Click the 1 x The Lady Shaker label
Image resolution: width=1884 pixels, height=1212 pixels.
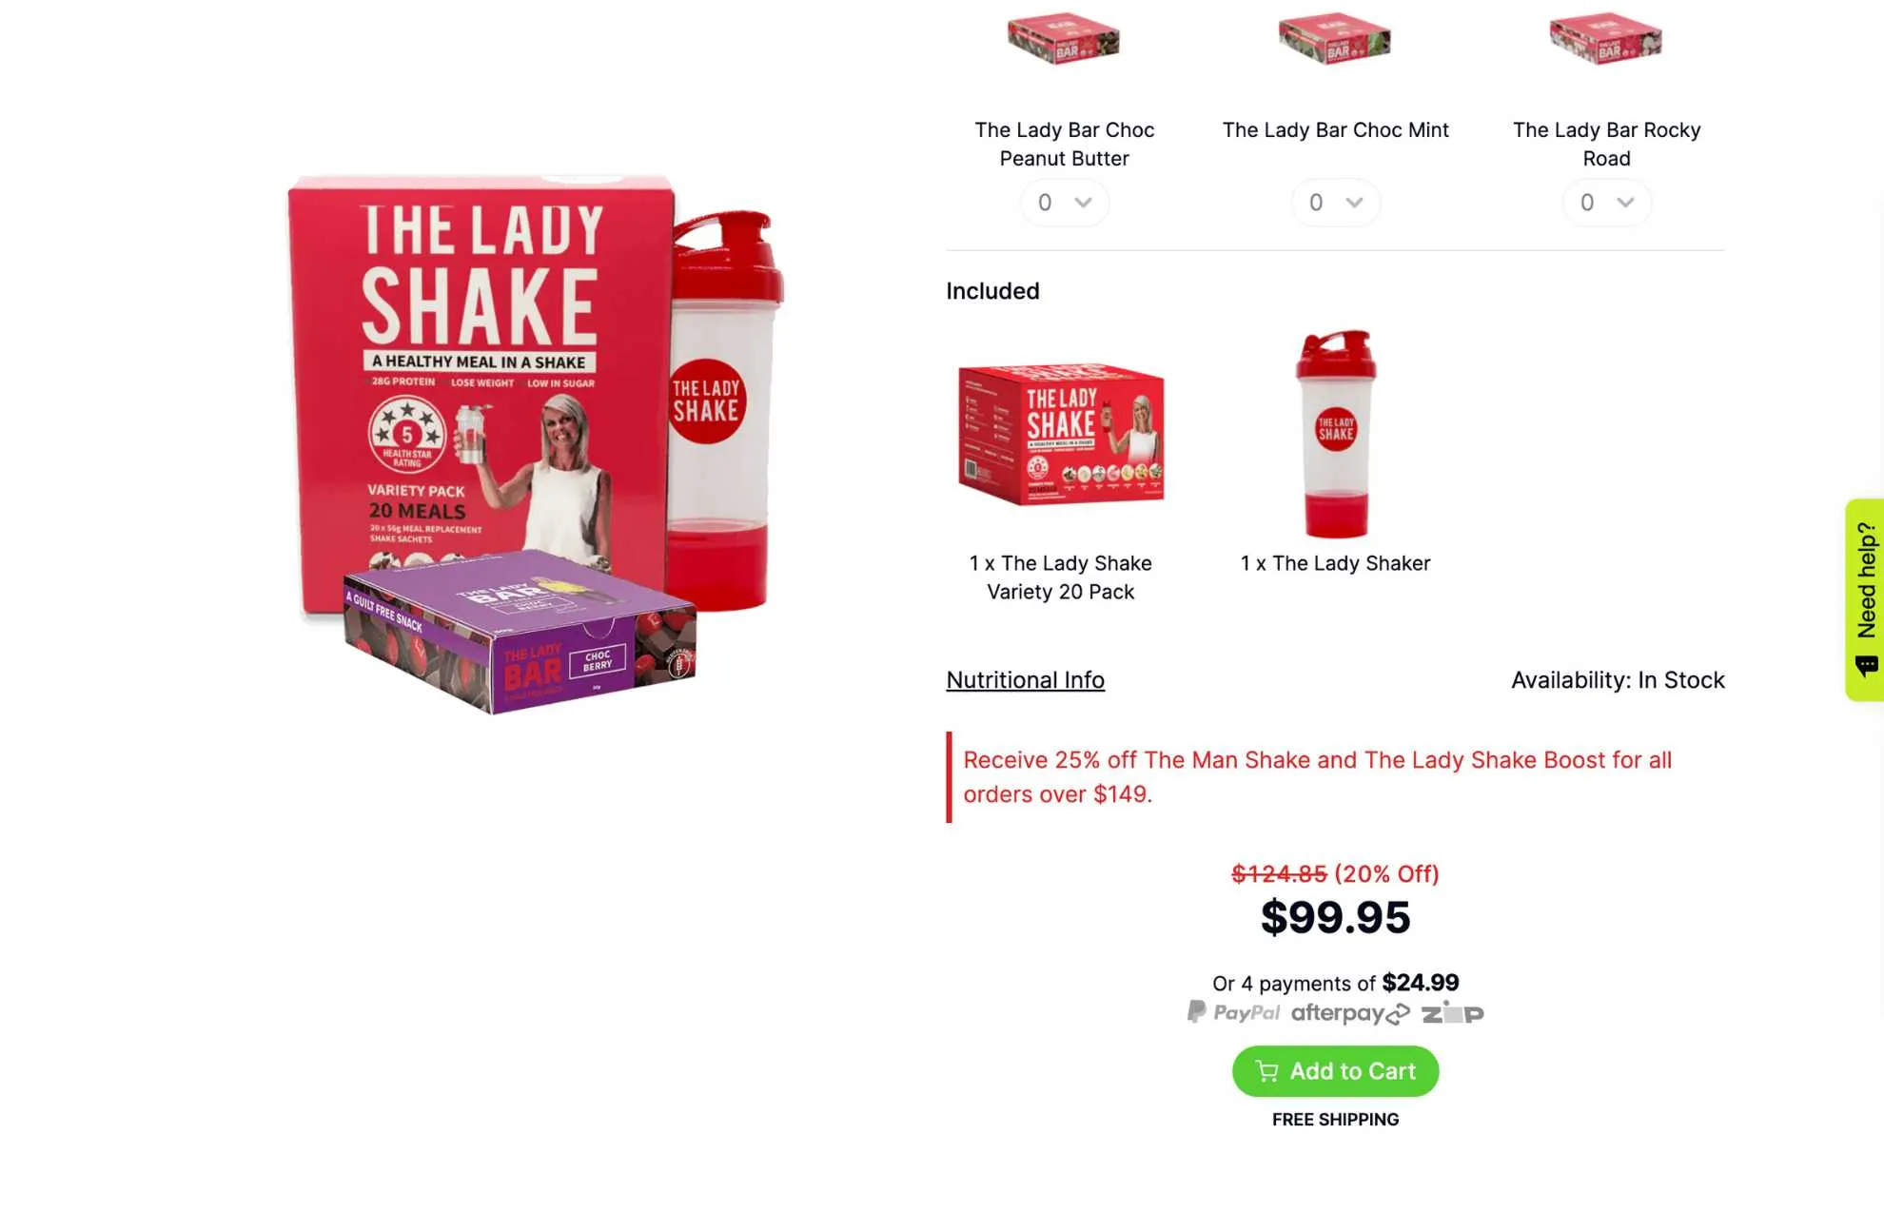point(1335,563)
